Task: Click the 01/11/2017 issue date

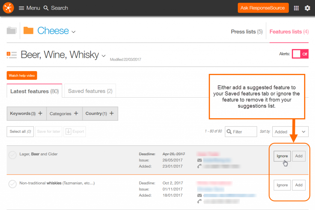Action: [173, 189]
